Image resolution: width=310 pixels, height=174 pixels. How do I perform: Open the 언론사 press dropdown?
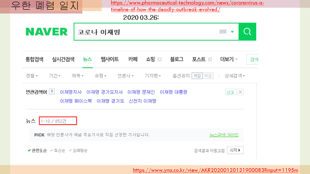tap(125, 76)
